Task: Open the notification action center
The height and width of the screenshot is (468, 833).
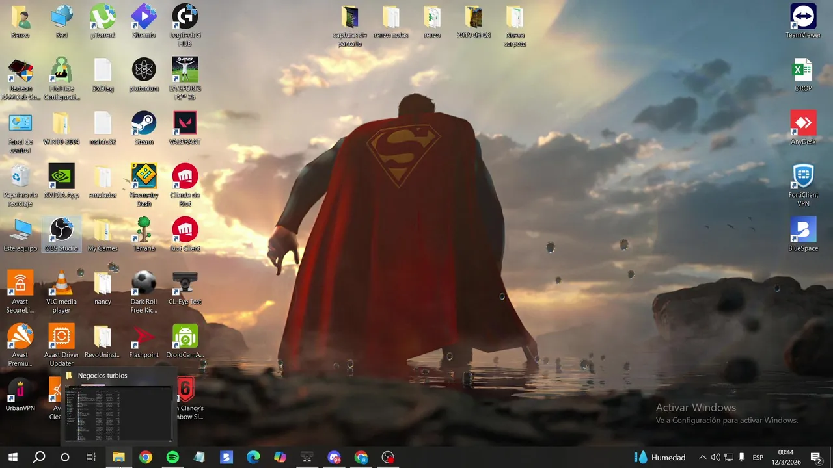Action: point(816,457)
